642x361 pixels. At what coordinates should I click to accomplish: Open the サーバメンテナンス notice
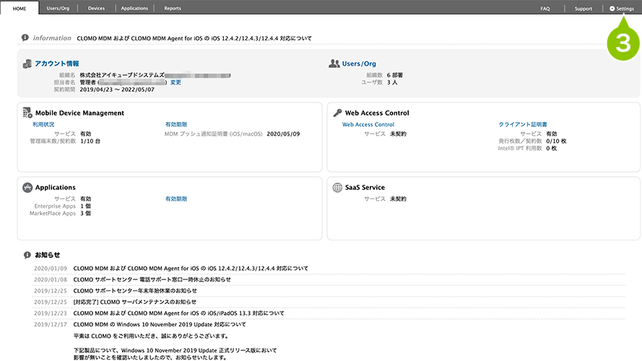tap(135, 302)
